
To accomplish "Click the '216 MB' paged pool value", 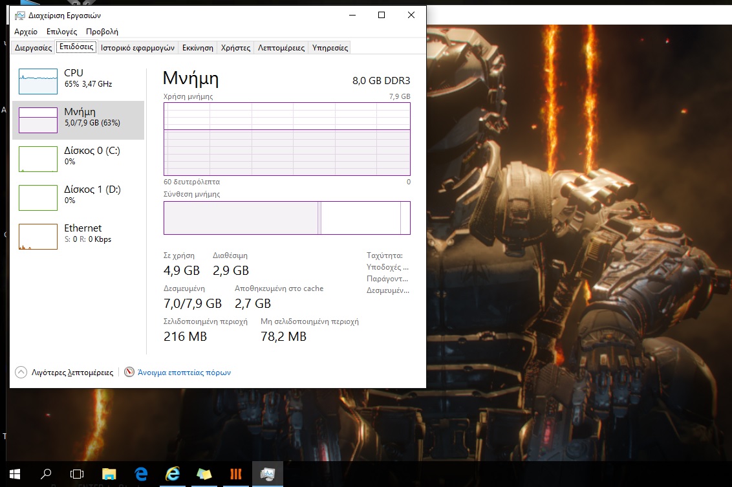I will coord(185,336).
